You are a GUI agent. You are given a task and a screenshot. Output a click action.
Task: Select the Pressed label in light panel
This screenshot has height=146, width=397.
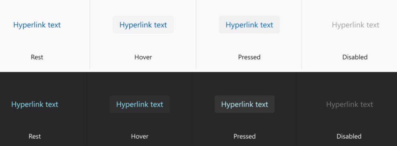click(x=249, y=57)
